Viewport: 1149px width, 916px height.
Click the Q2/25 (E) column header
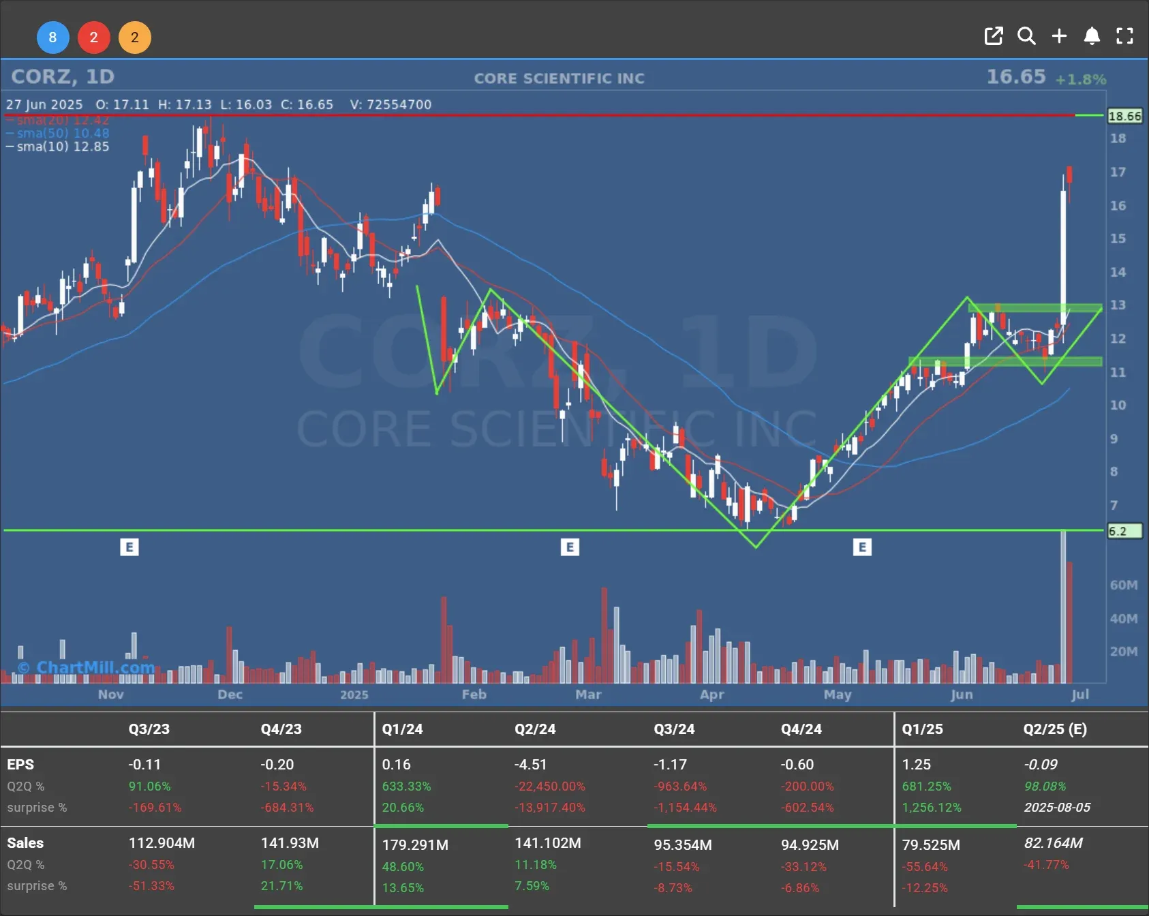point(1055,729)
